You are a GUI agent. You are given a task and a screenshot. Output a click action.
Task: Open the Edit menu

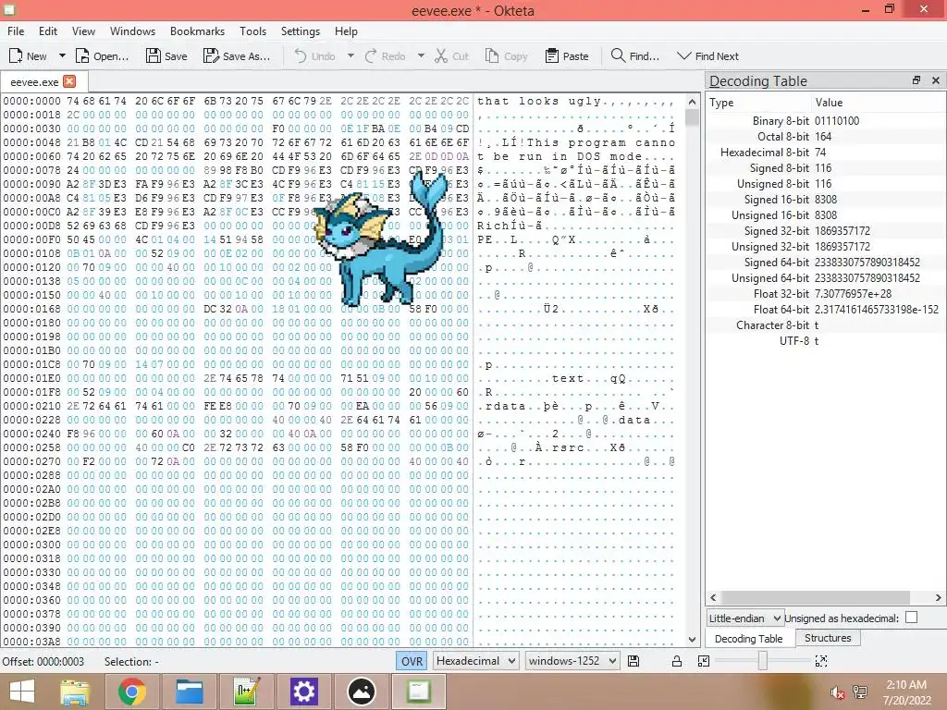[48, 31]
